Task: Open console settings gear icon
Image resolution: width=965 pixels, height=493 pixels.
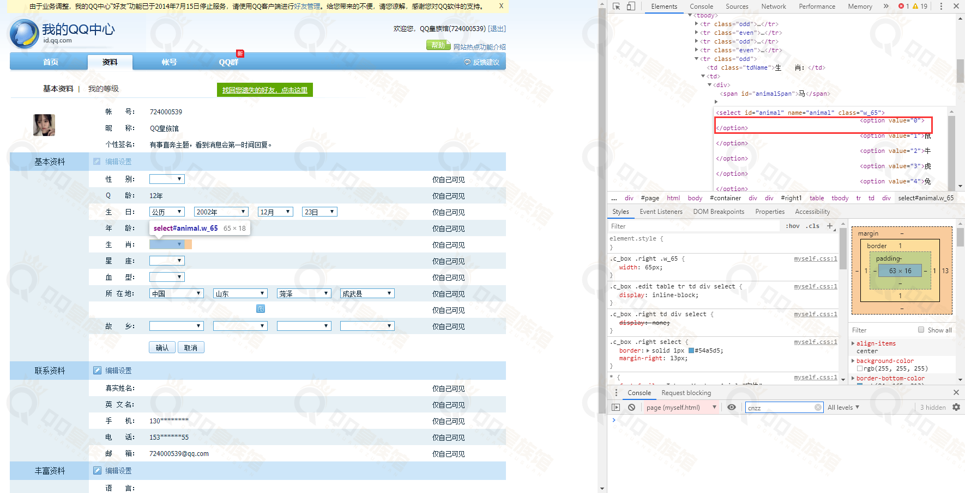Action: (956, 407)
